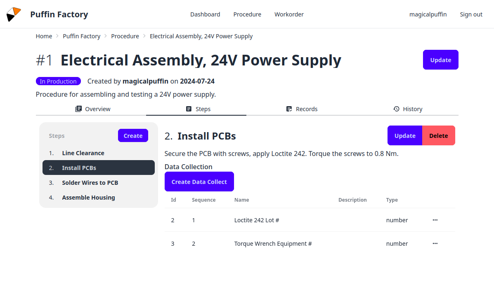Viewport: 494px width, 291px height.
Task: Click the Create Data Collect button
Action: coord(199,182)
